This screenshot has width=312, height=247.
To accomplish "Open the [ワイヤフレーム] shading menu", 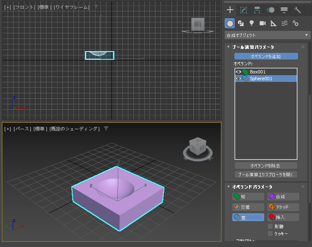I will [x=72, y=7].
